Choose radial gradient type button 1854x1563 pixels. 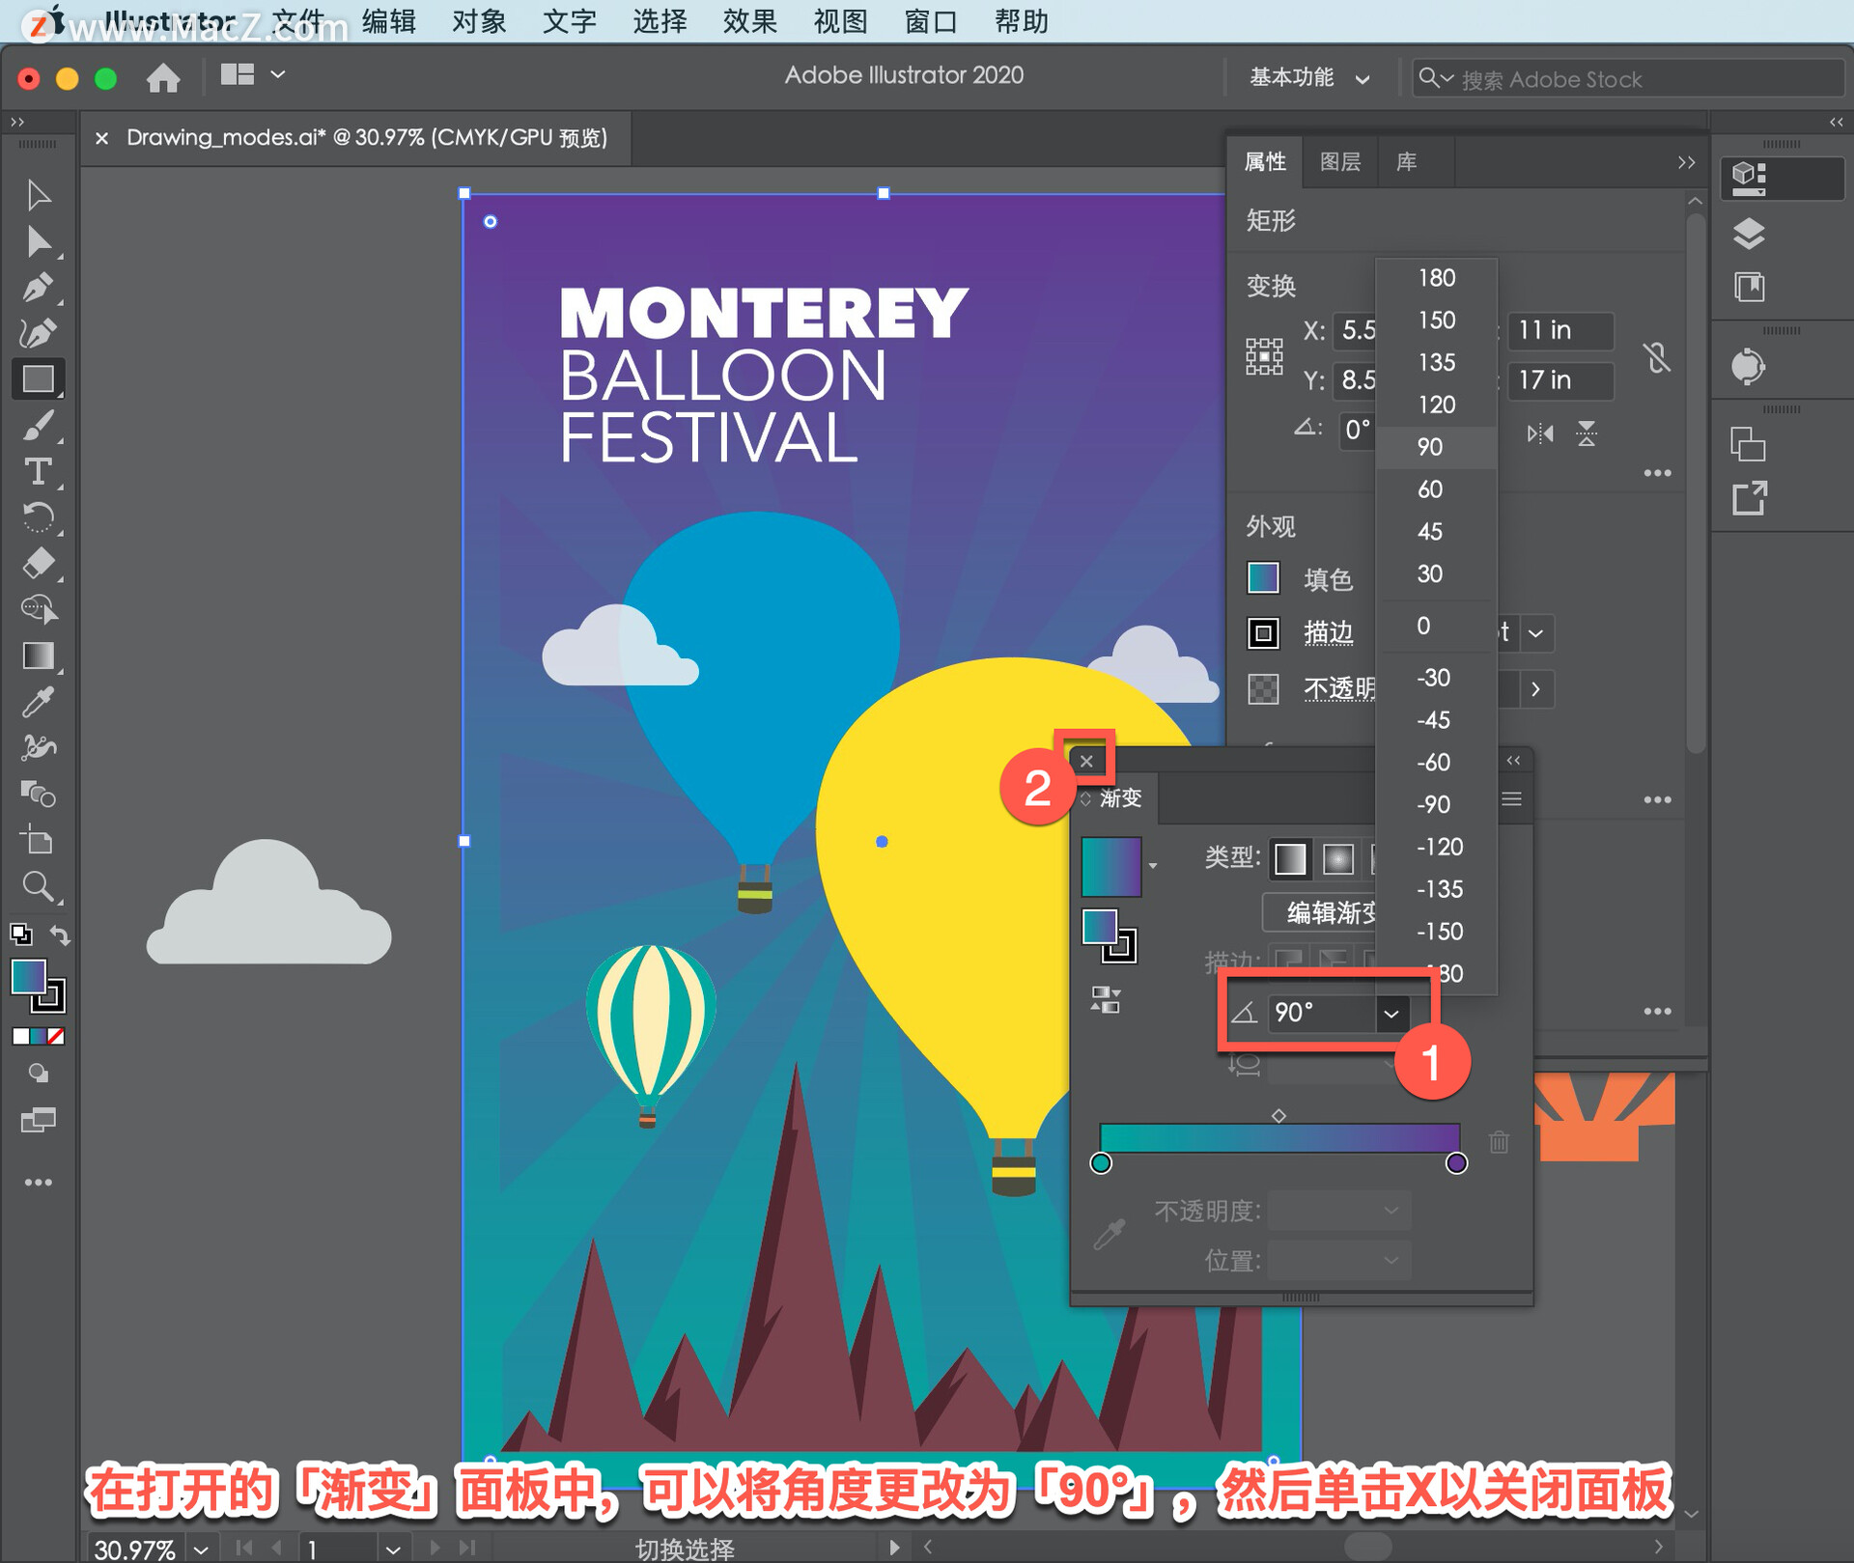coord(1337,858)
